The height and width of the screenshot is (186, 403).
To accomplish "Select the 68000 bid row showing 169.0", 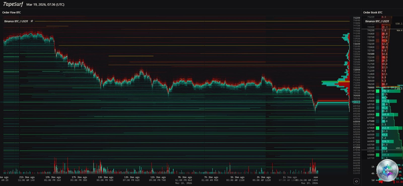I will (382, 114).
